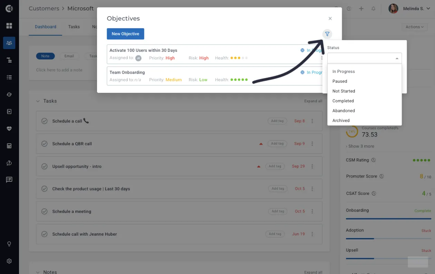This screenshot has width=435, height=274.
Task: Open the Actions dropdown
Action: coord(415,27)
